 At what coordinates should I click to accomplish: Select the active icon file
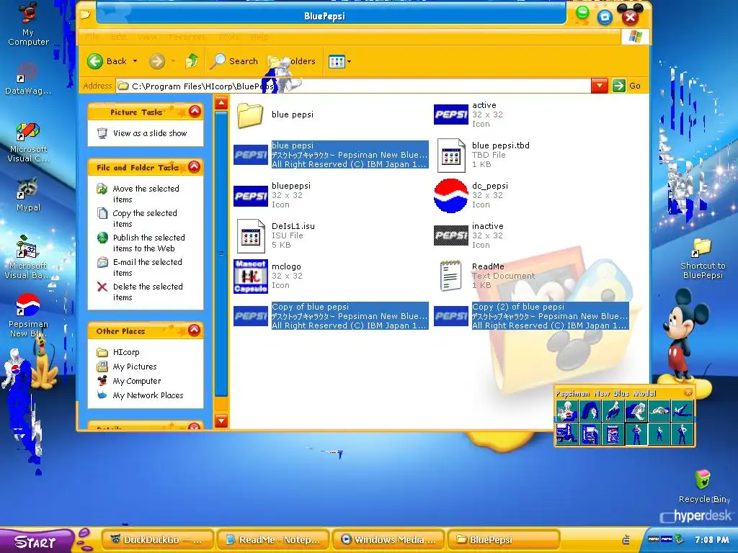pyautogui.click(x=468, y=114)
